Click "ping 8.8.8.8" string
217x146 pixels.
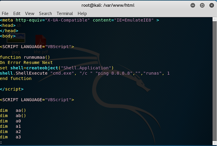114,73
